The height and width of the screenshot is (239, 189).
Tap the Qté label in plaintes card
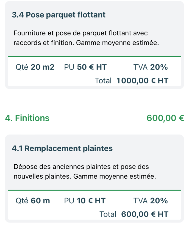pyautogui.click(x=22, y=201)
